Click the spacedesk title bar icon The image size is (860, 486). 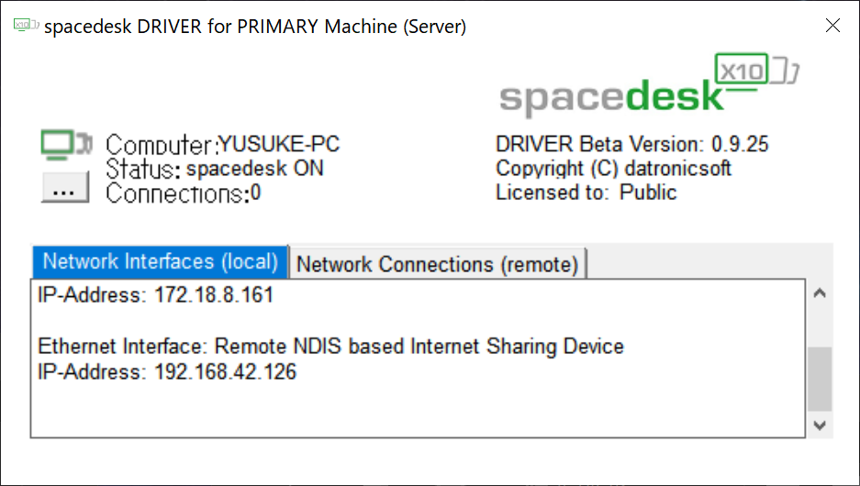[26, 25]
